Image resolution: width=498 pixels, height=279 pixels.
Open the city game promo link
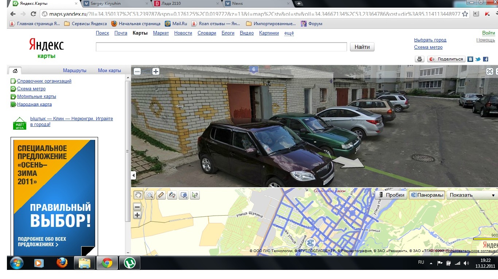point(71,121)
